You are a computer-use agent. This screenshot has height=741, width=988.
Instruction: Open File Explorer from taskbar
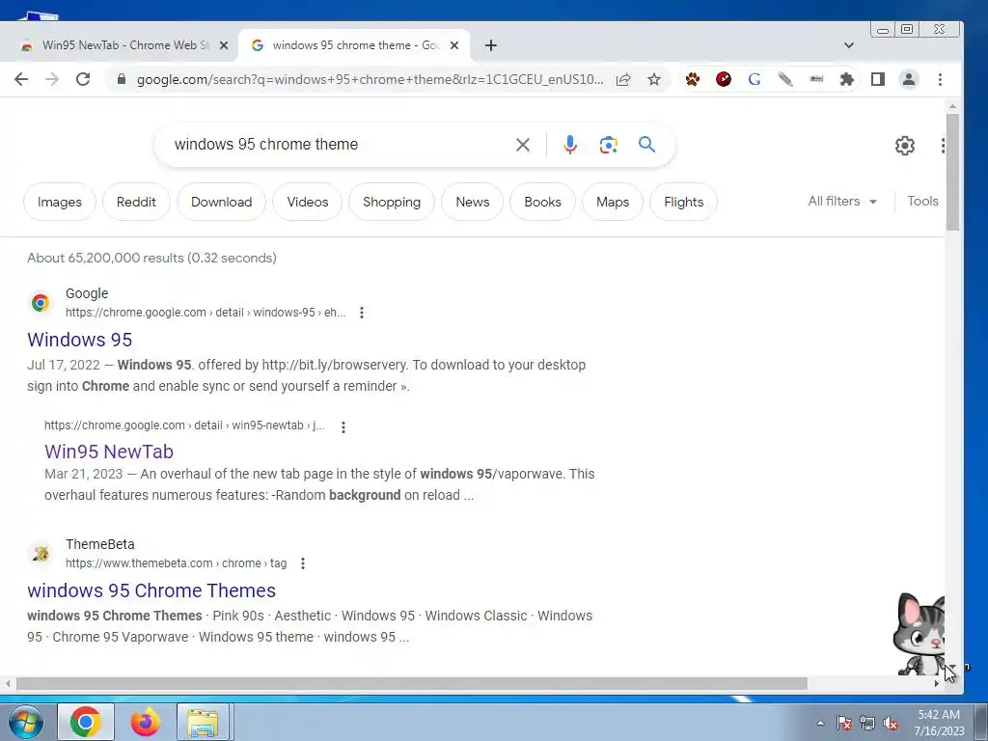pos(203,722)
